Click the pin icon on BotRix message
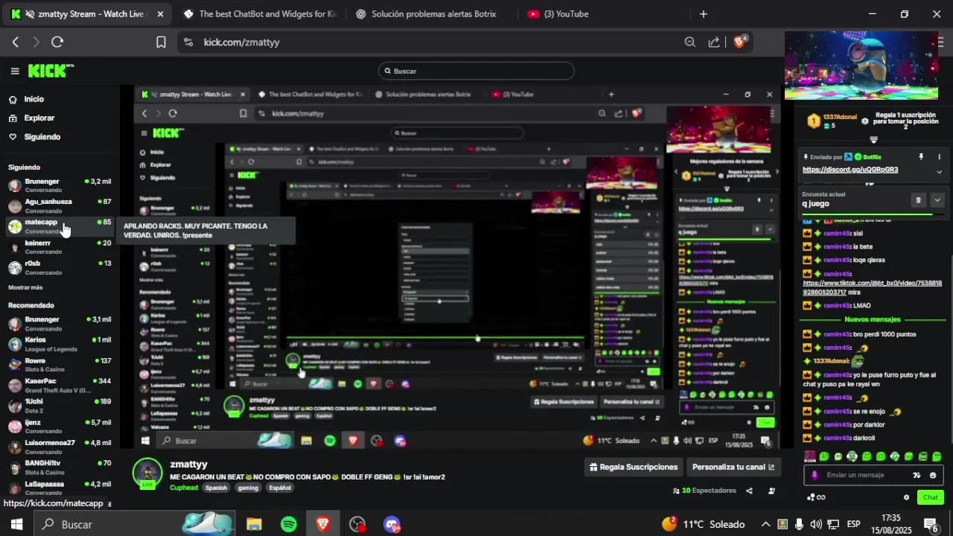Image resolution: width=953 pixels, height=536 pixels. pos(921,157)
